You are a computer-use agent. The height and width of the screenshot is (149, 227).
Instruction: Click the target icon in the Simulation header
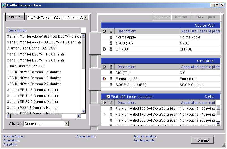(104, 67)
